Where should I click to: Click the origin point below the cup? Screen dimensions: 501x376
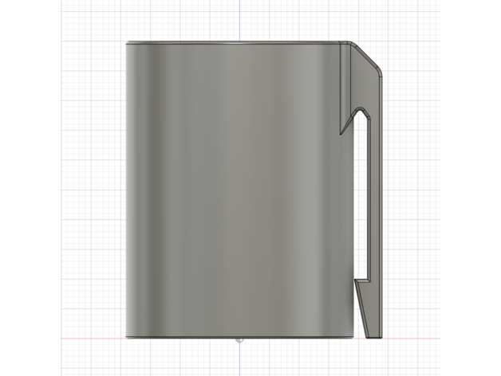pyautogui.click(x=240, y=339)
